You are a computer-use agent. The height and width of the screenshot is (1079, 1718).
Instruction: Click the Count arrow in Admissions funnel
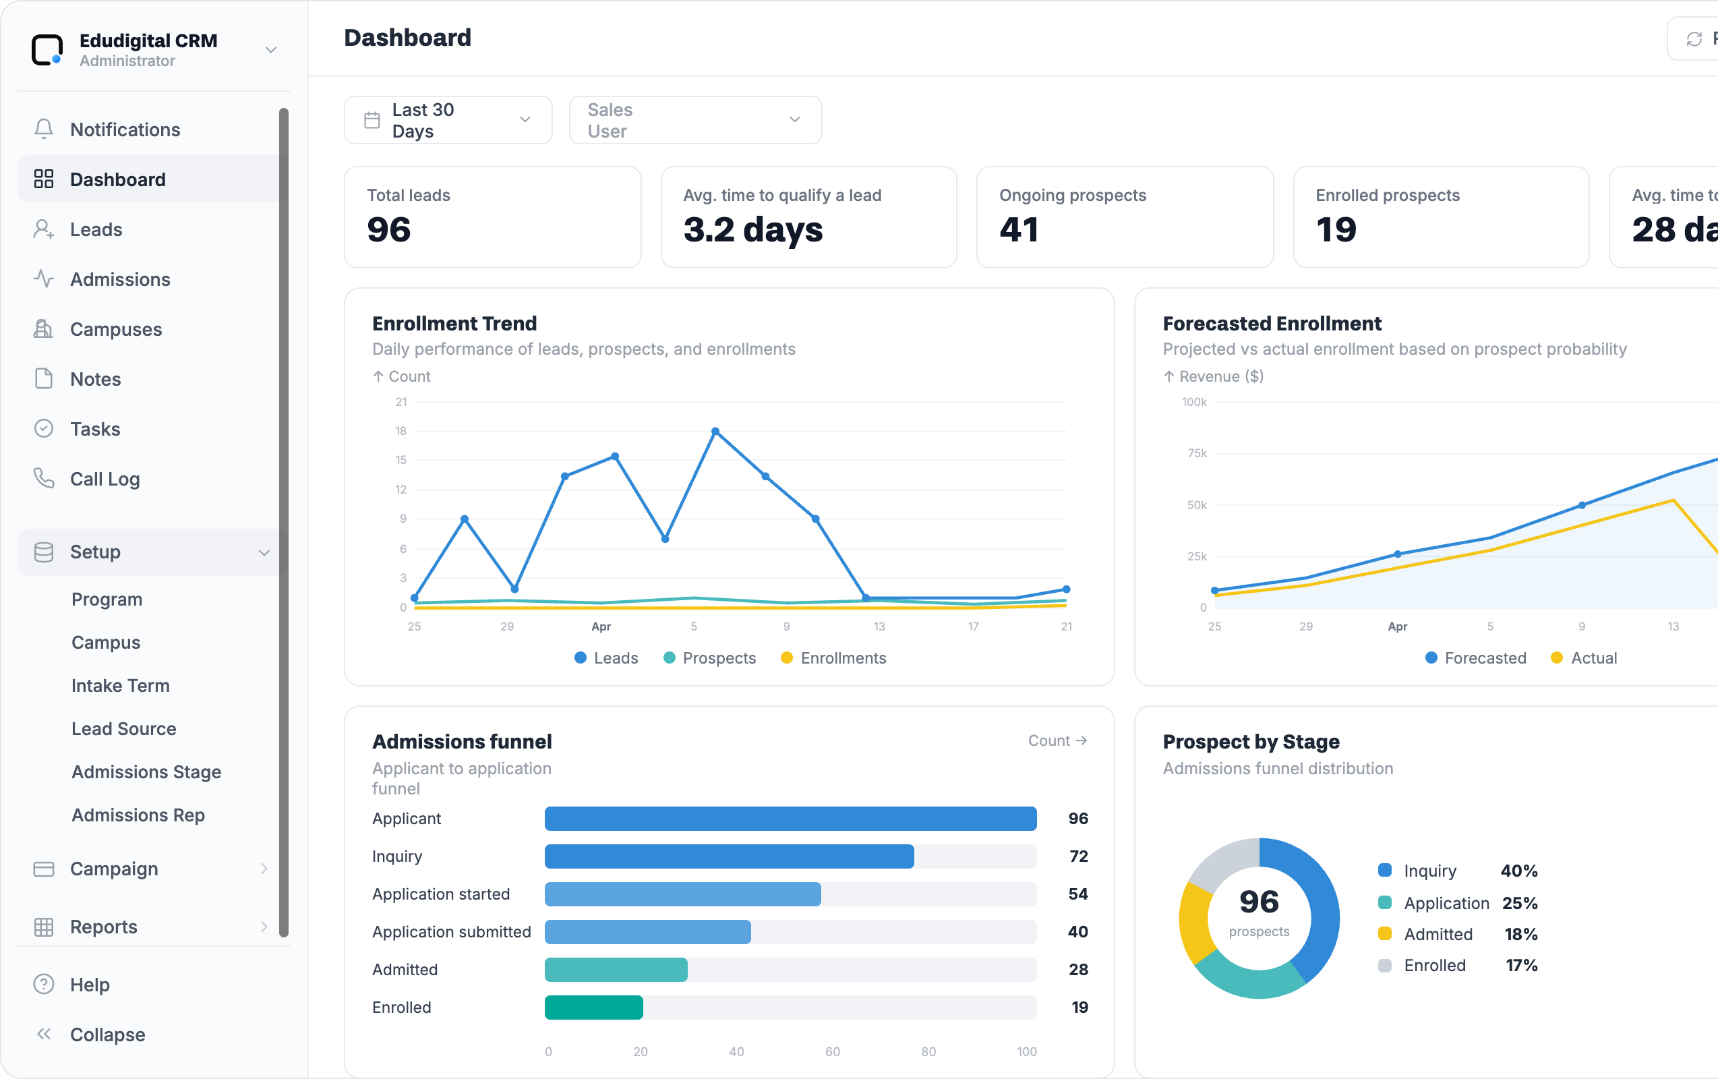(x=1082, y=740)
